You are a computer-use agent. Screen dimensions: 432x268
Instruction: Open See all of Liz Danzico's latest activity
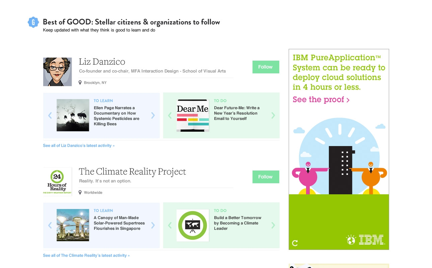[79, 145]
